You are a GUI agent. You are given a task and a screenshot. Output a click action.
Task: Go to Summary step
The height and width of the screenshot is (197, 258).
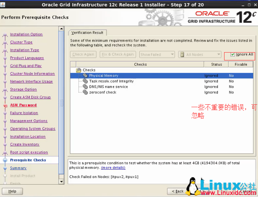point(18,168)
